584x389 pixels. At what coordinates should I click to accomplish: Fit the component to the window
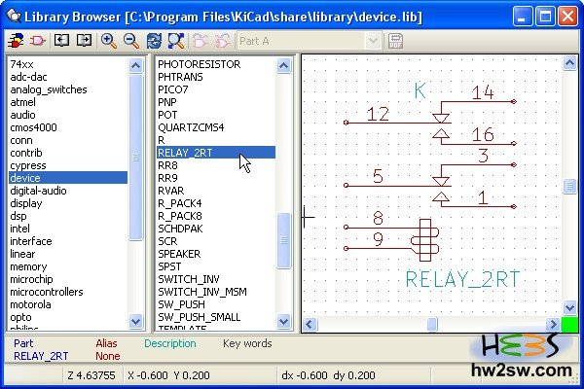pyautogui.click(x=176, y=41)
